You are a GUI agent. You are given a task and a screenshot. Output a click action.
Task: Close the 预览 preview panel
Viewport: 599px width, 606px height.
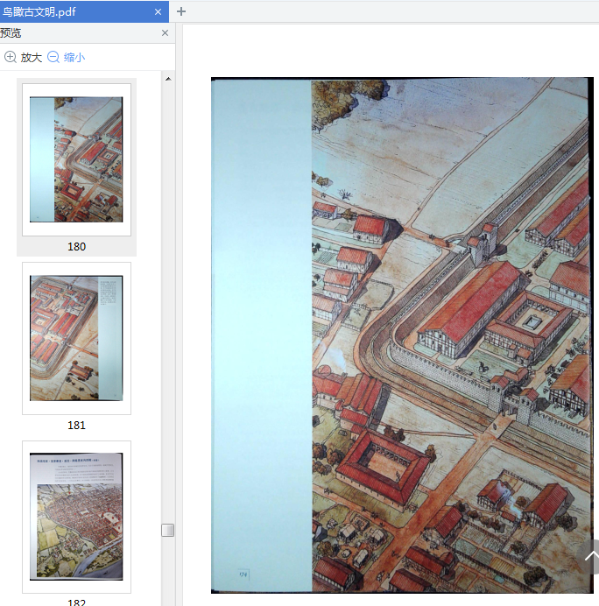click(165, 33)
